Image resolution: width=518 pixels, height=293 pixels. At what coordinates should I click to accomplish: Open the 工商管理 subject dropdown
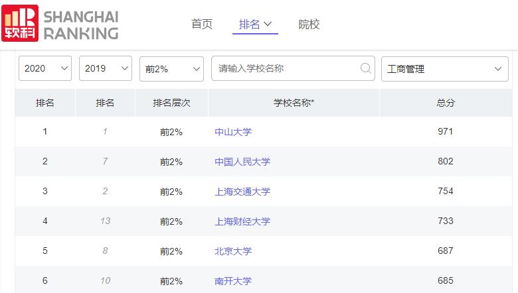coord(444,69)
